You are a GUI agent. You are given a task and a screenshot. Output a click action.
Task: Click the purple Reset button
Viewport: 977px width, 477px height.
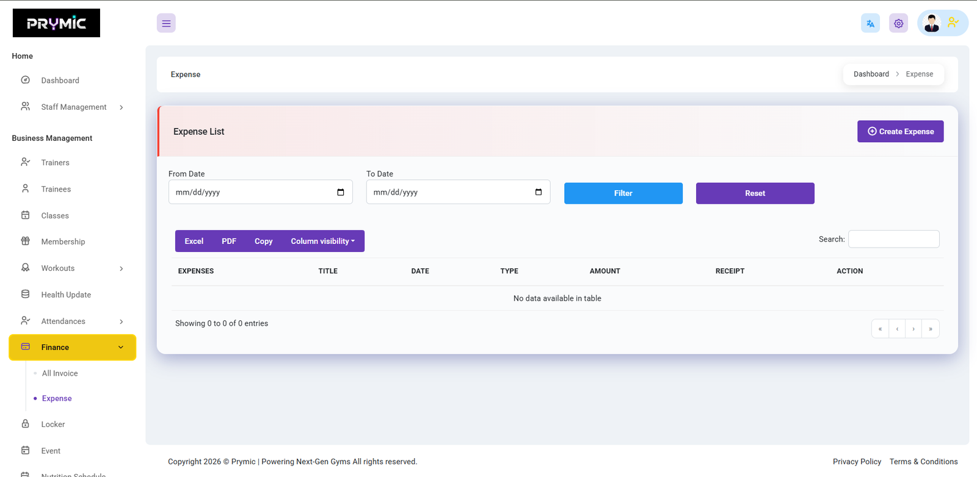755,193
